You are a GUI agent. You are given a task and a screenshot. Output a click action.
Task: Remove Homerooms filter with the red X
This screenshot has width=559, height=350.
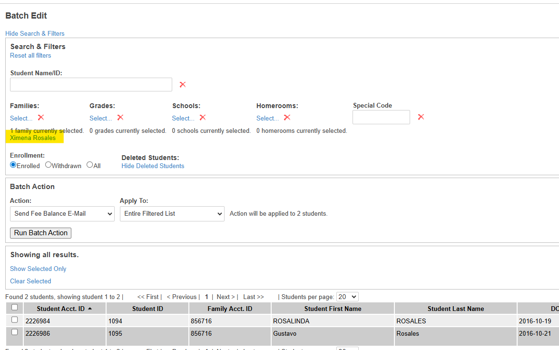click(287, 118)
